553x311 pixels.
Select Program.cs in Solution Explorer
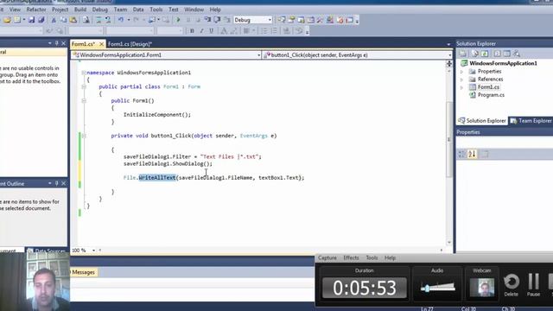click(491, 95)
